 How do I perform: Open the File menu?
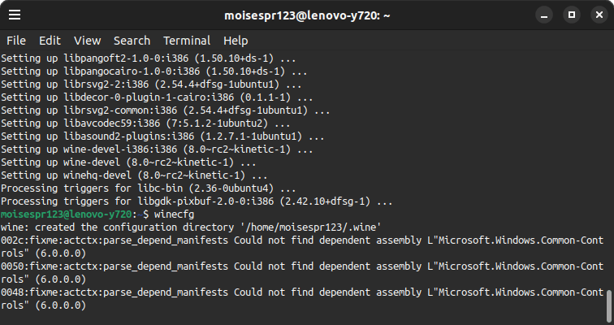16,41
